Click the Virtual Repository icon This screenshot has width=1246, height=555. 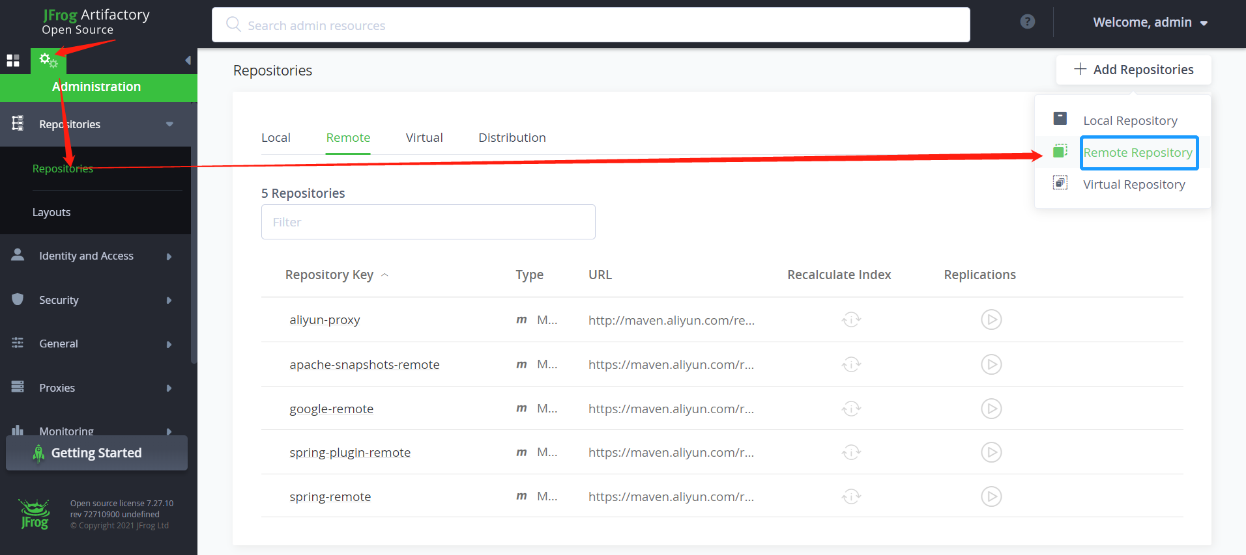click(1060, 183)
